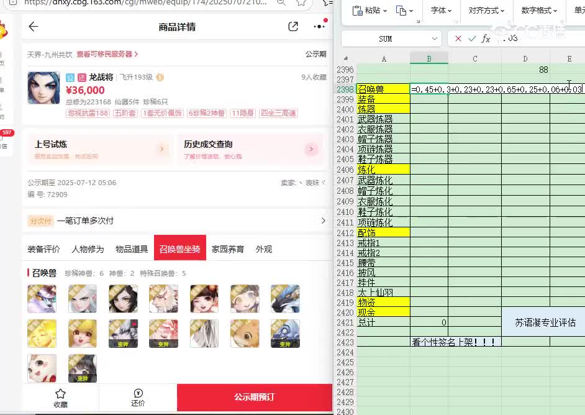Click the yellow 召唤兽 cell

click(383, 89)
